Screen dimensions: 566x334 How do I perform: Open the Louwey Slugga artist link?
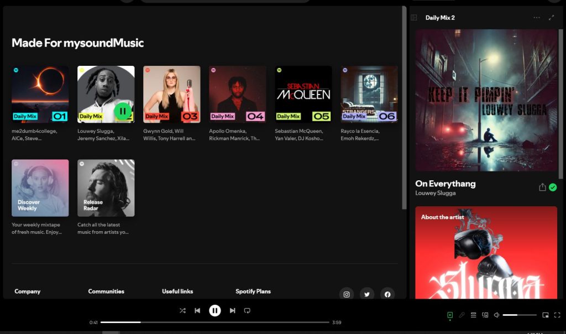pyautogui.click(x=436, y=193)
